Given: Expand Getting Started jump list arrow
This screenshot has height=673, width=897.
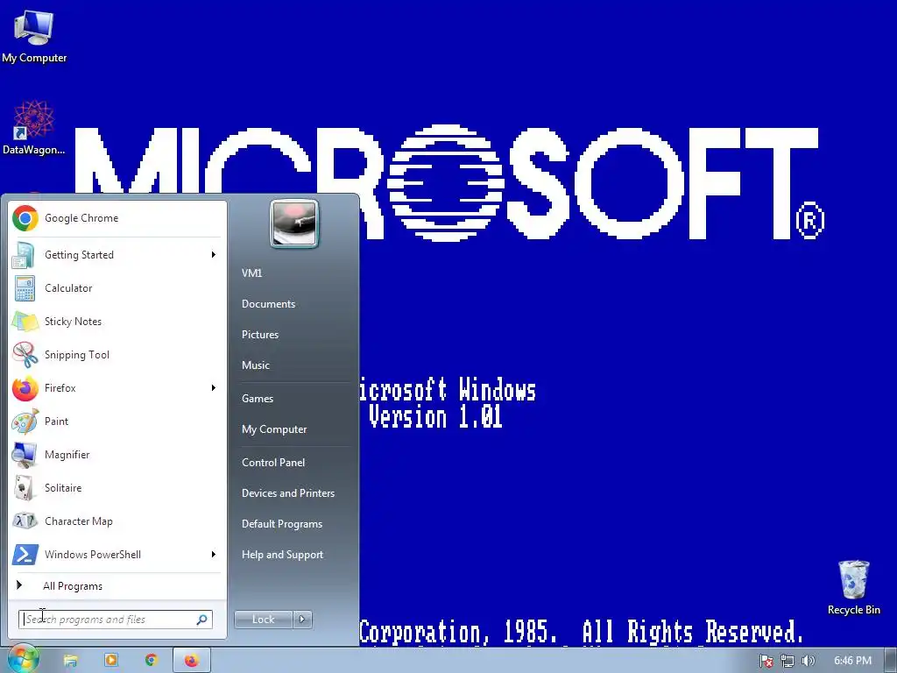Looking at the screenshot, I should [x=214, y=255].
